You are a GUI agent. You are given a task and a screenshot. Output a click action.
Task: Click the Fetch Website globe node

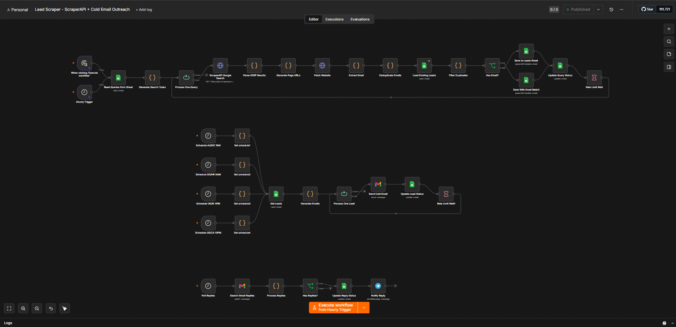(322, 66)
